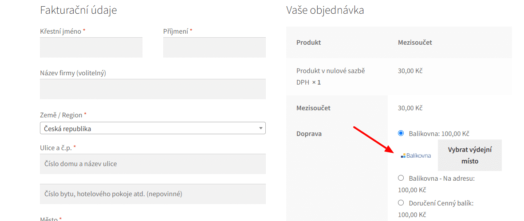This screenshot has height=221, width=524.
Task: Click the Vybrat výdejní místo button
Action: (x=469, y=155)
